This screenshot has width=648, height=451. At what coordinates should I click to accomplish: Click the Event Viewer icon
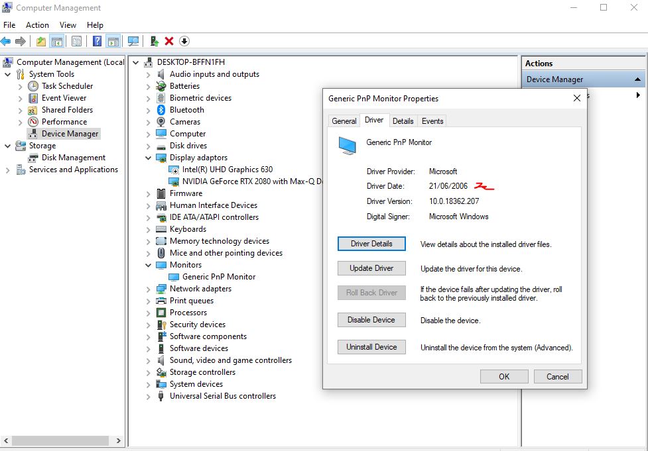click(33, 98)
